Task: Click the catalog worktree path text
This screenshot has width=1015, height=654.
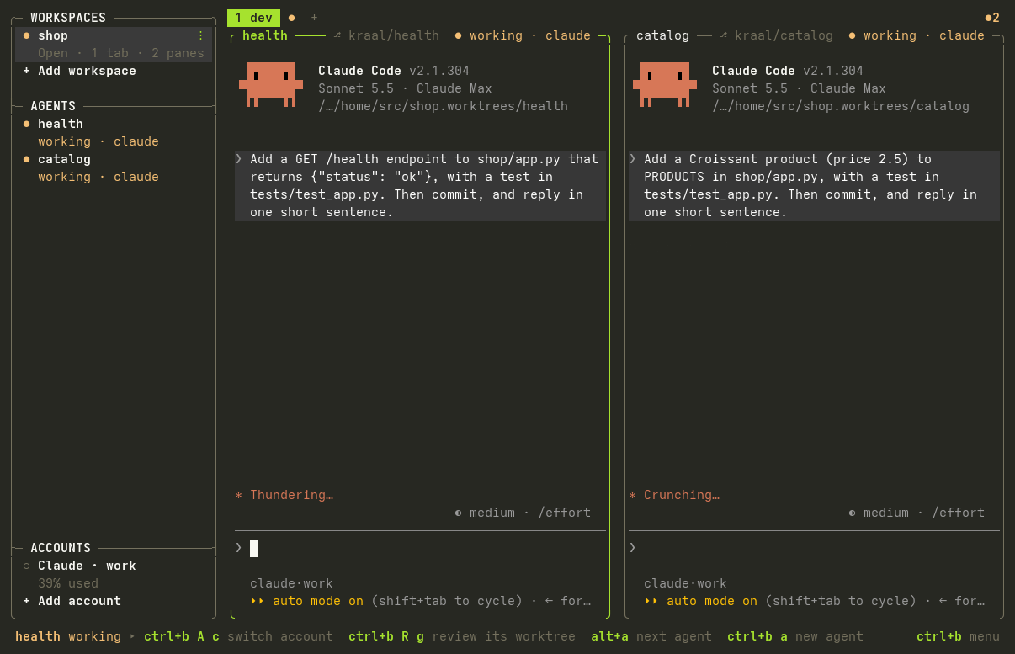Action: pos(841,106)
